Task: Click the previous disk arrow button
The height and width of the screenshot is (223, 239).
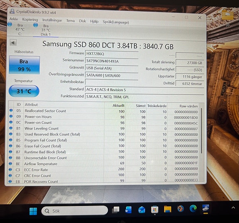Action: tap(13, 43)
